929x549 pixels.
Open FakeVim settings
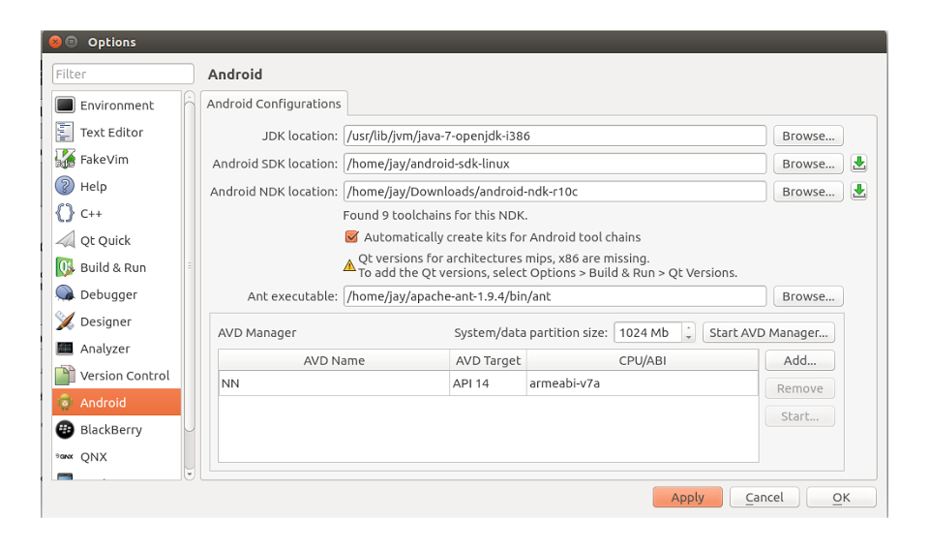tap(117, 159)
